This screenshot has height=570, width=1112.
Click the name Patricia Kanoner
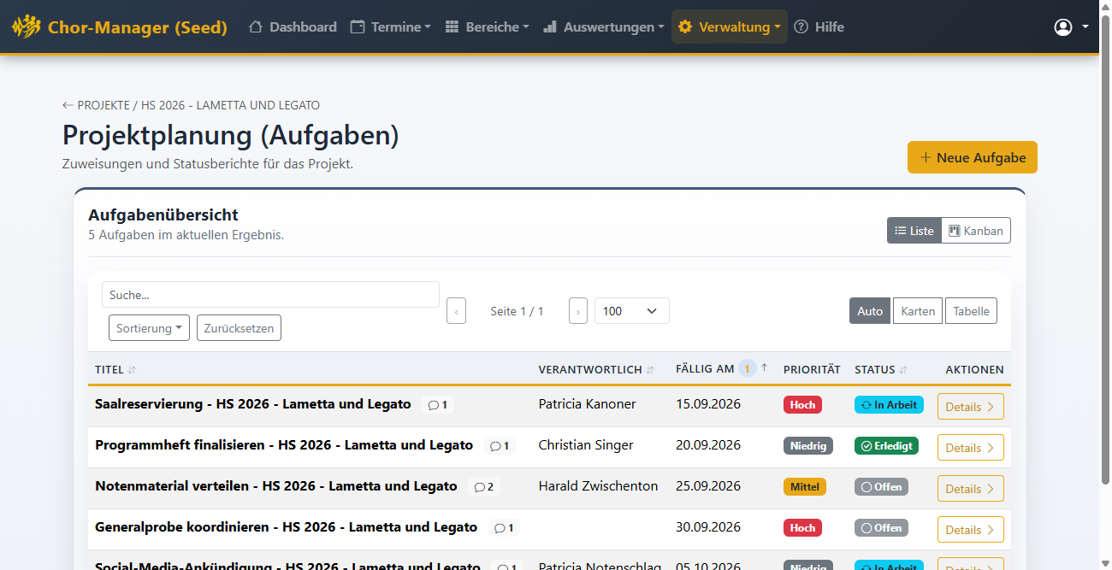[x=588, y=404]
